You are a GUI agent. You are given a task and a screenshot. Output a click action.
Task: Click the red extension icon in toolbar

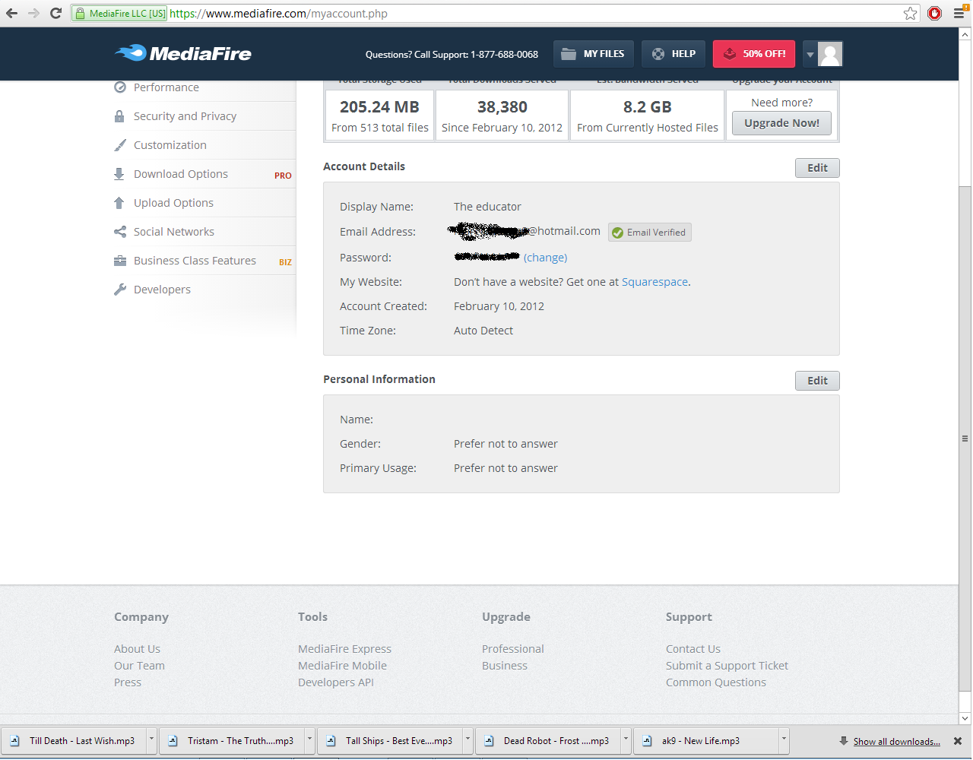pyautogui.click(x=935, y=13)
